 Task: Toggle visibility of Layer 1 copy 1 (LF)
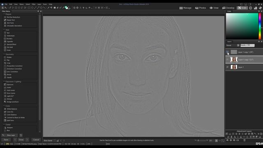pos(227,60)
